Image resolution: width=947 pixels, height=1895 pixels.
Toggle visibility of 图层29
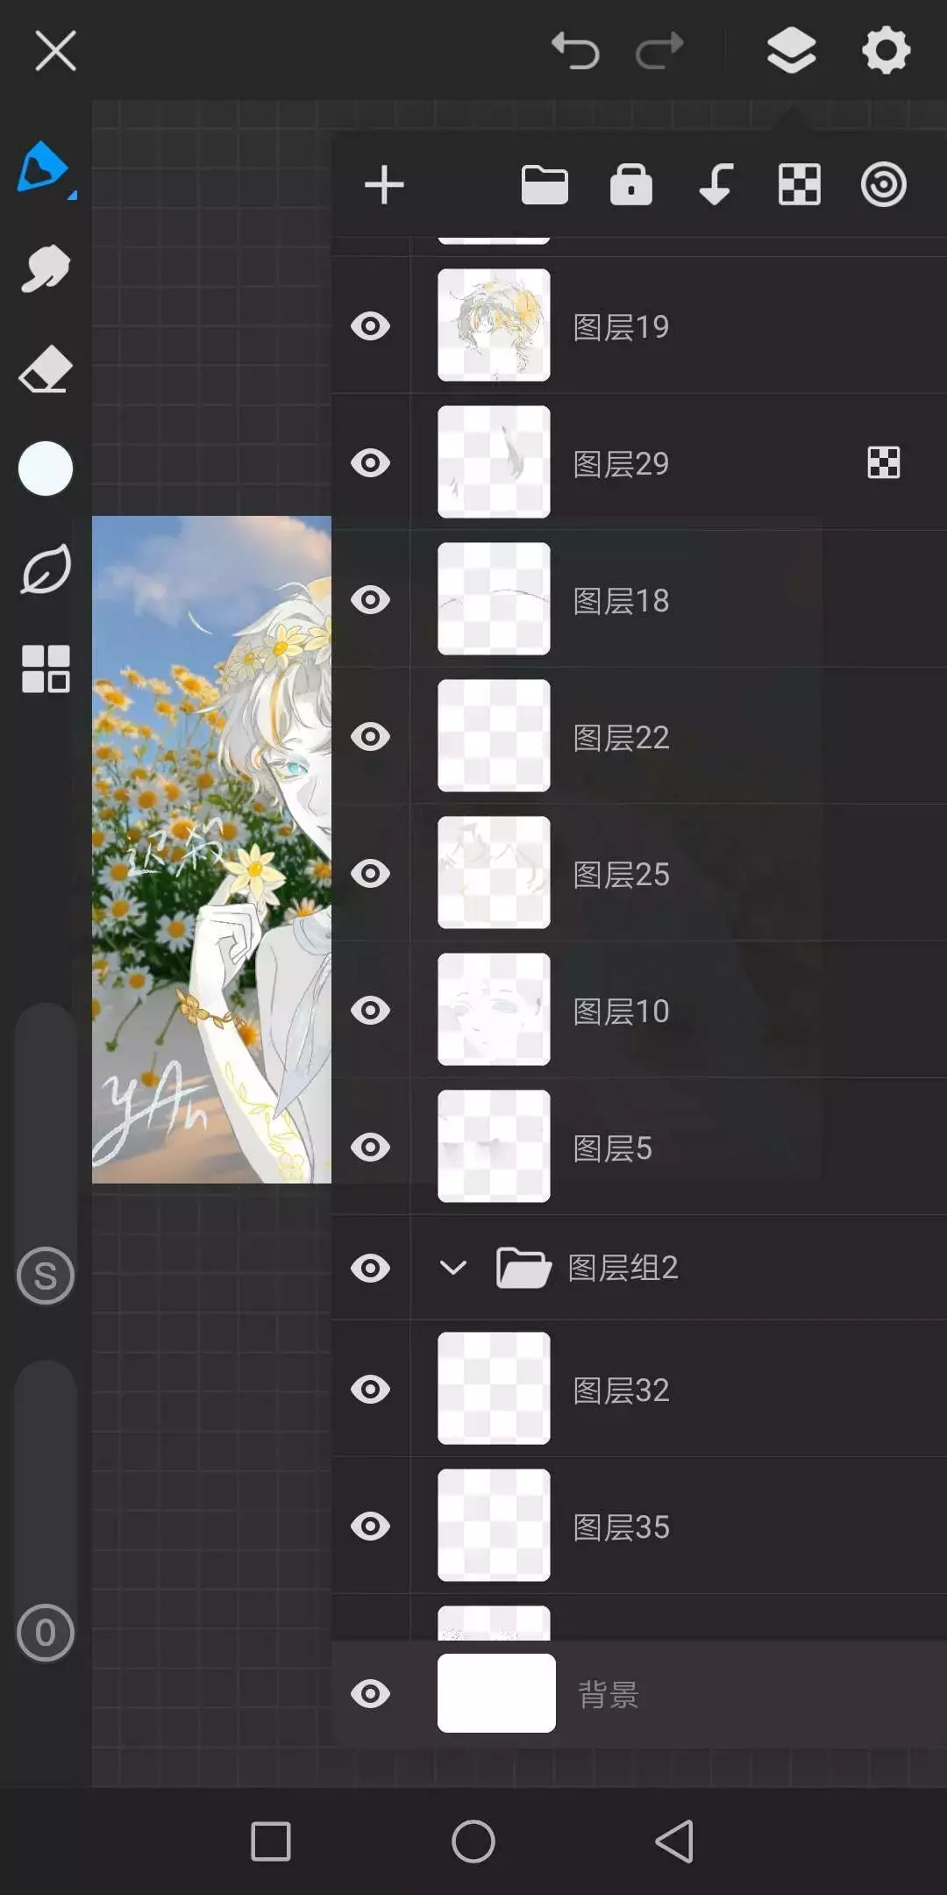tap(370, 463)
